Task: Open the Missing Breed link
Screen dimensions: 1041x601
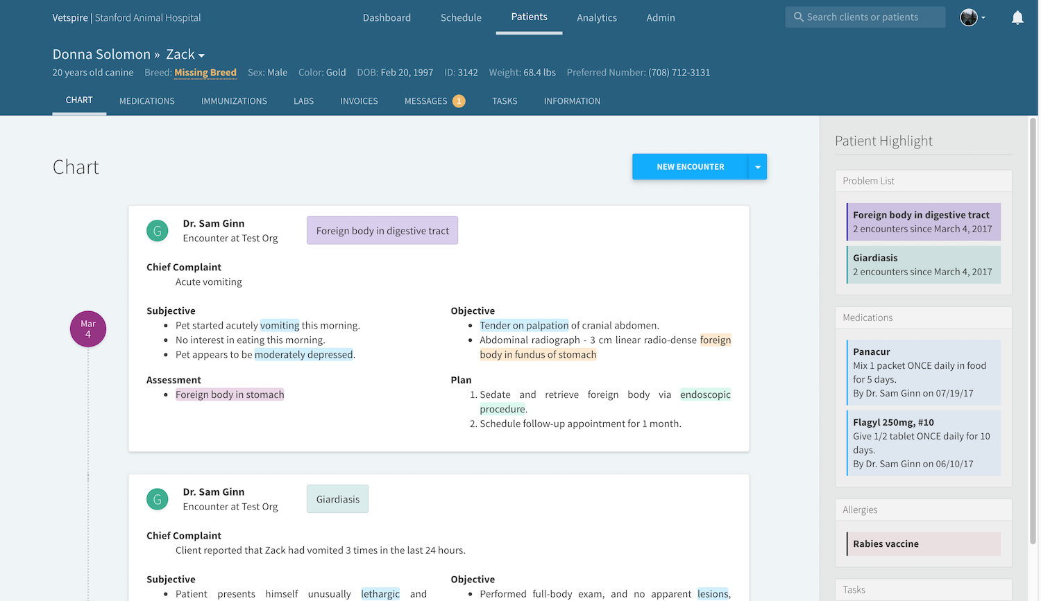Action: [x=205, y=72]
